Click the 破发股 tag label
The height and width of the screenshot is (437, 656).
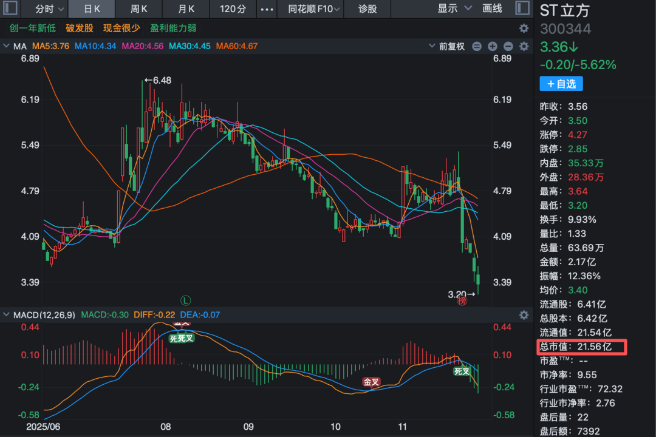pyautogui.click(x=80, y=29)
